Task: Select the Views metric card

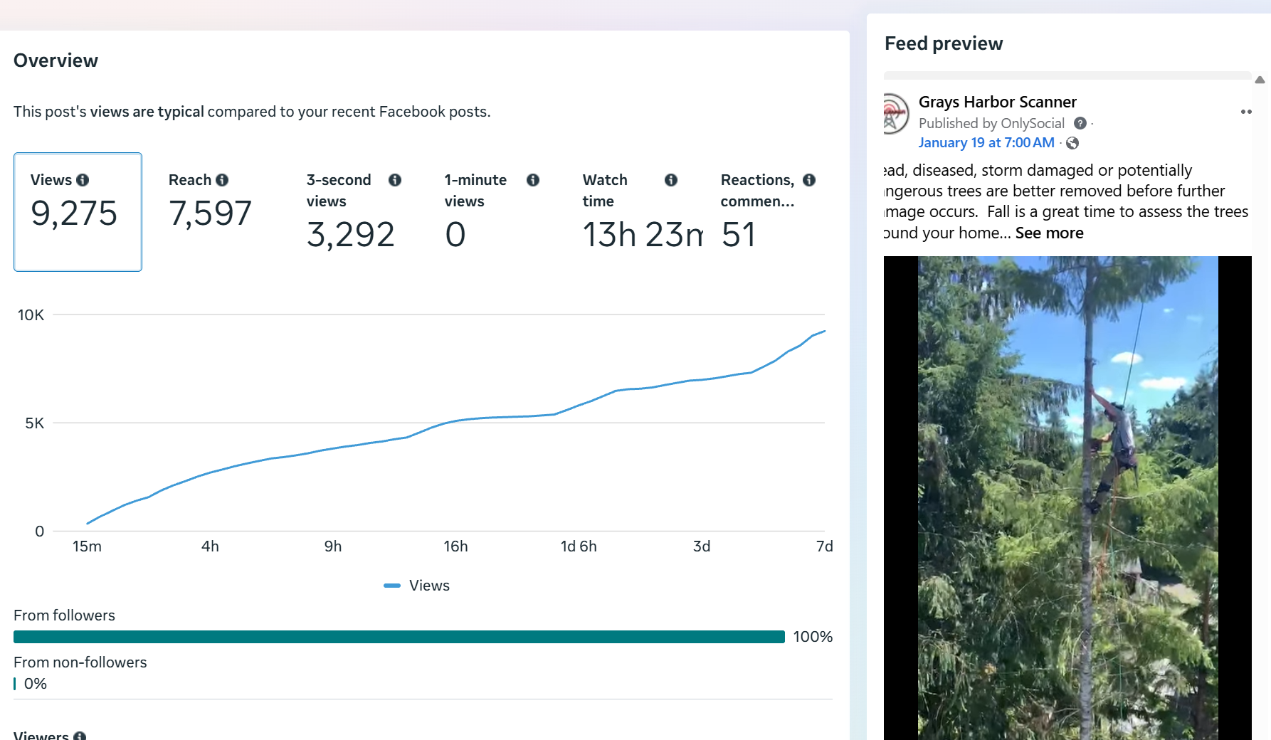Action: (78, 212)
